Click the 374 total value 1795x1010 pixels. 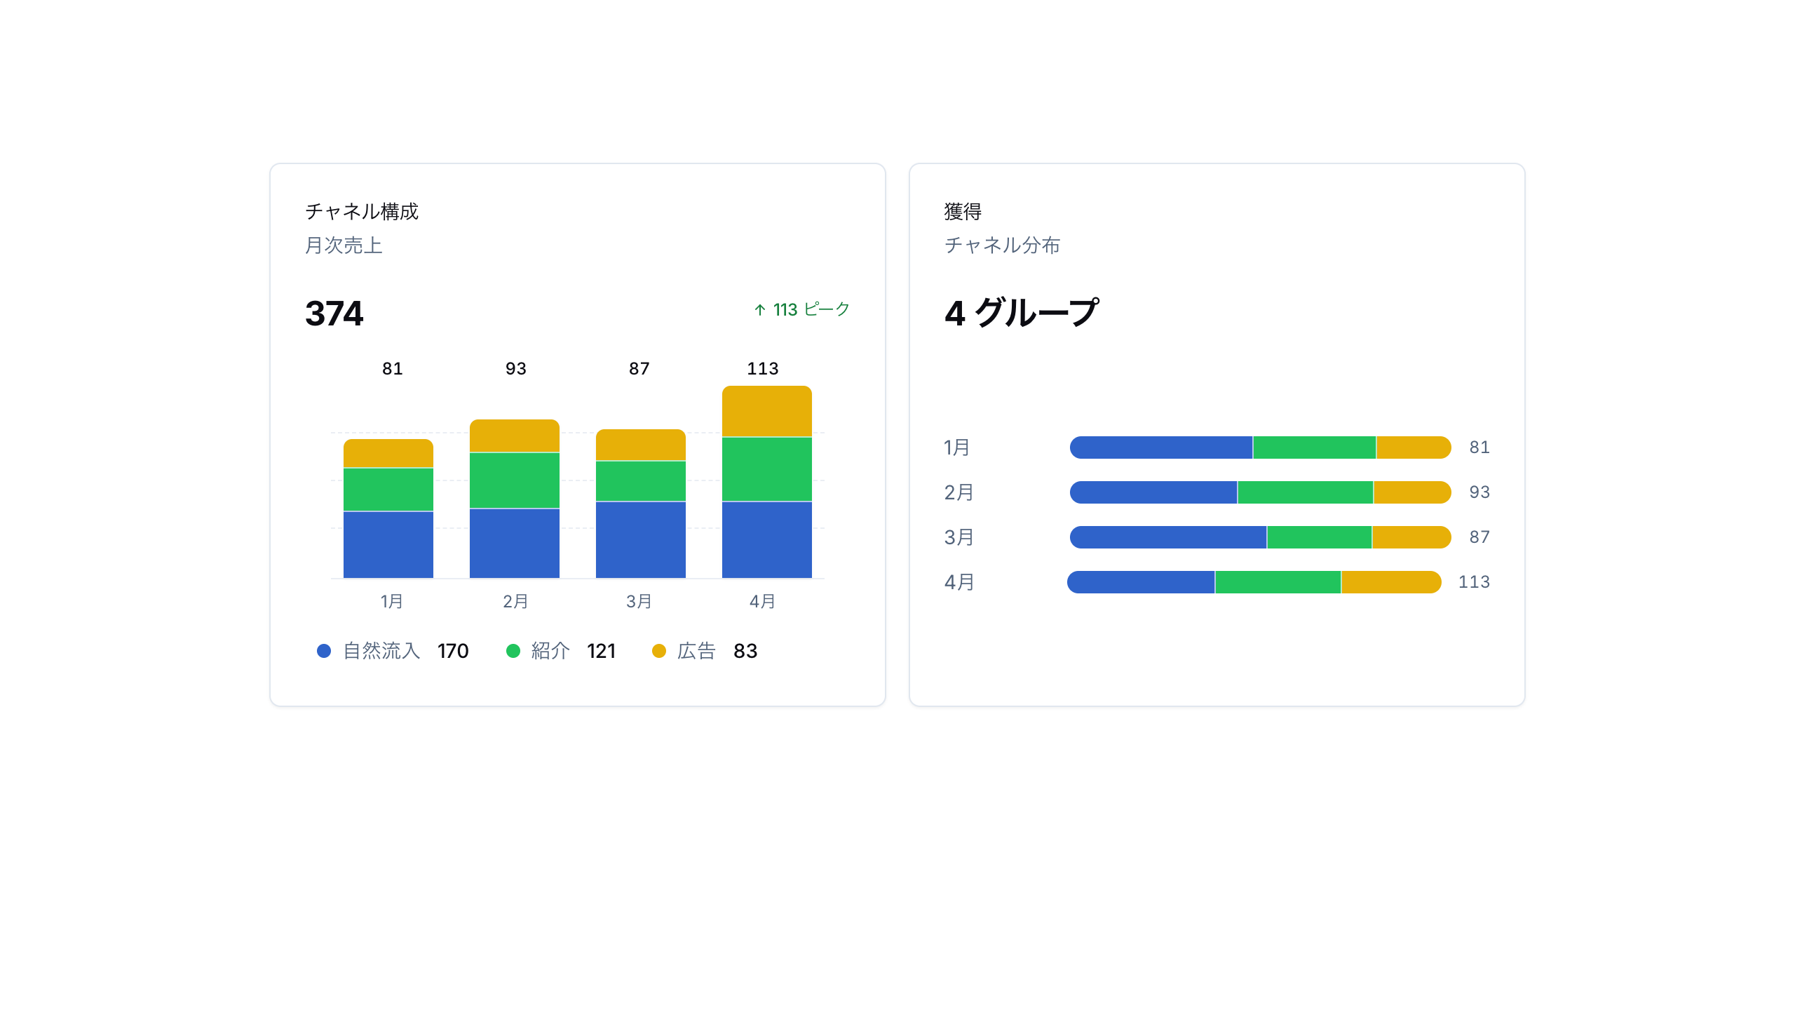[334, 314]
